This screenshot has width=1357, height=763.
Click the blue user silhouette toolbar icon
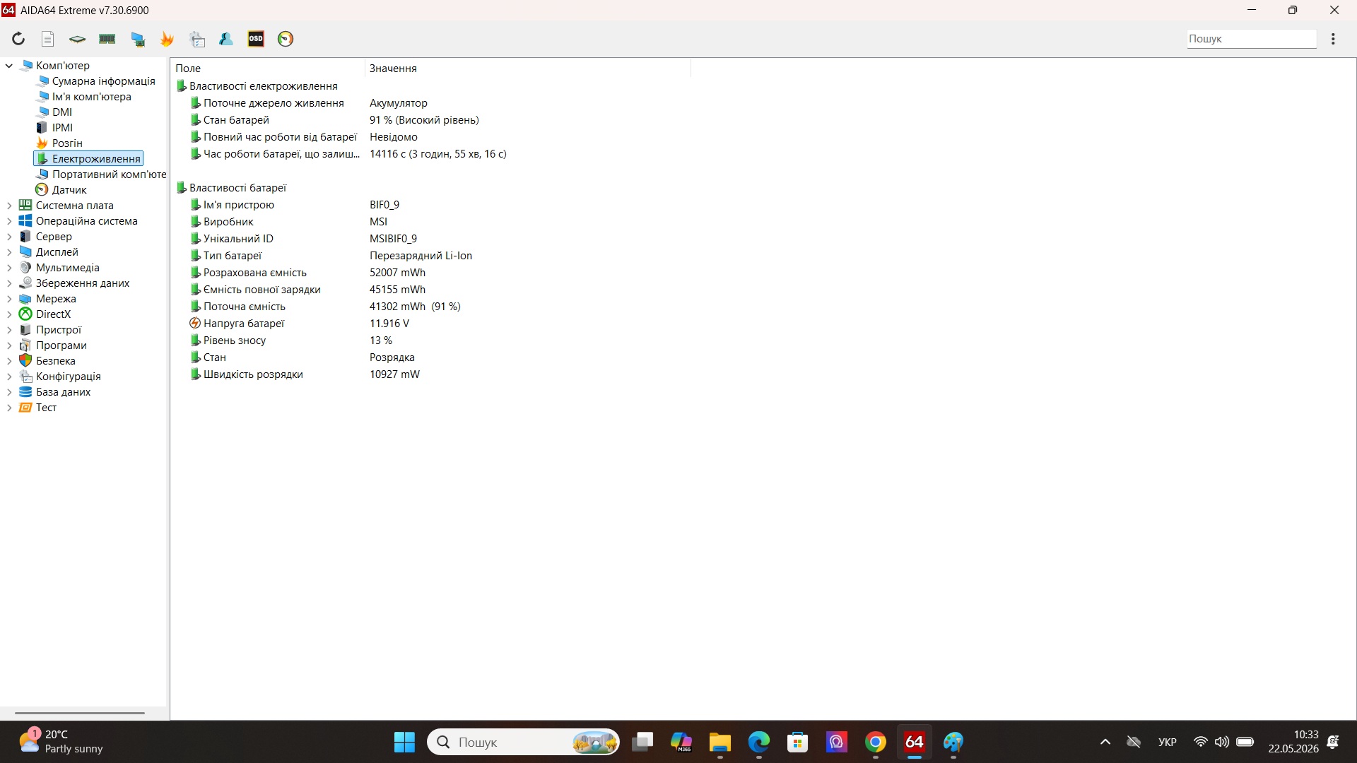coord(226,39)
